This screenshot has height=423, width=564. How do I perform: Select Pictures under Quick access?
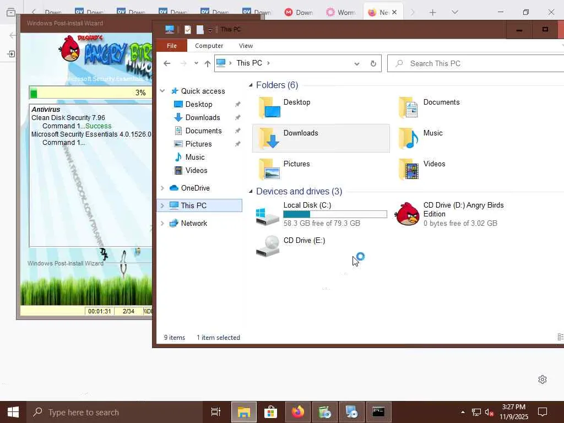coord(198,144)
